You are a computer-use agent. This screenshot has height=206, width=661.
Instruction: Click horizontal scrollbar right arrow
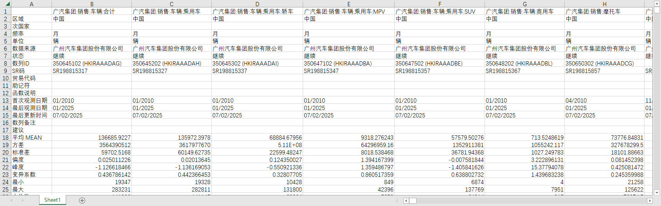650,201
